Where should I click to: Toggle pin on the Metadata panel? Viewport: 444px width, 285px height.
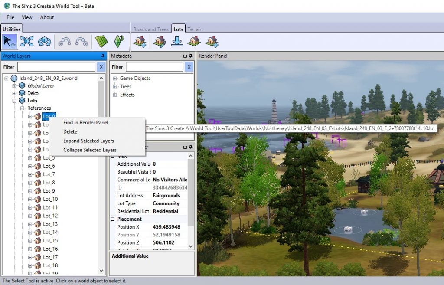[191, 56]
